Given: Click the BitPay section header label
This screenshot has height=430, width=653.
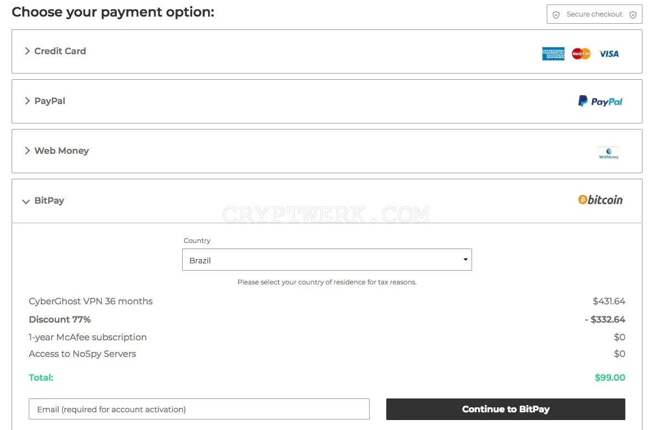Looking at the screenshot, I should [x=49, y=200].
